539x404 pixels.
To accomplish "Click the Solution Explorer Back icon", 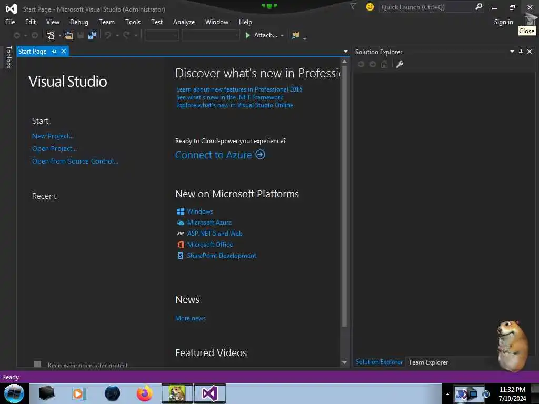I will point(361,64).
